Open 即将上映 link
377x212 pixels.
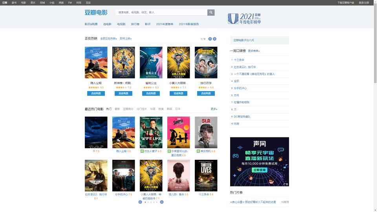click(x=126, y=39)
